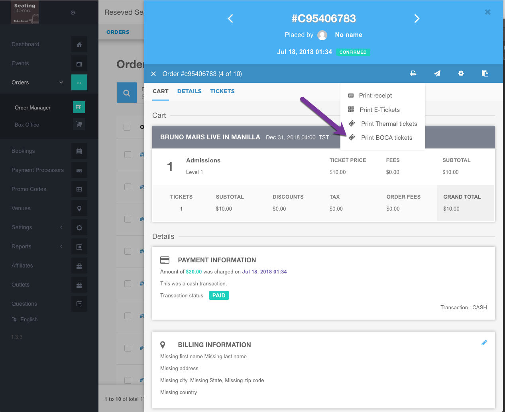Viewport: 505px width, 412px height.
Task: Open the Outlets briefcase icon
Action: [x=79, y=285]
